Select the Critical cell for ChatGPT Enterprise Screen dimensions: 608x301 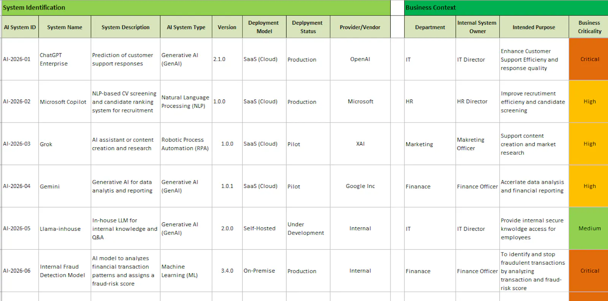589,59
